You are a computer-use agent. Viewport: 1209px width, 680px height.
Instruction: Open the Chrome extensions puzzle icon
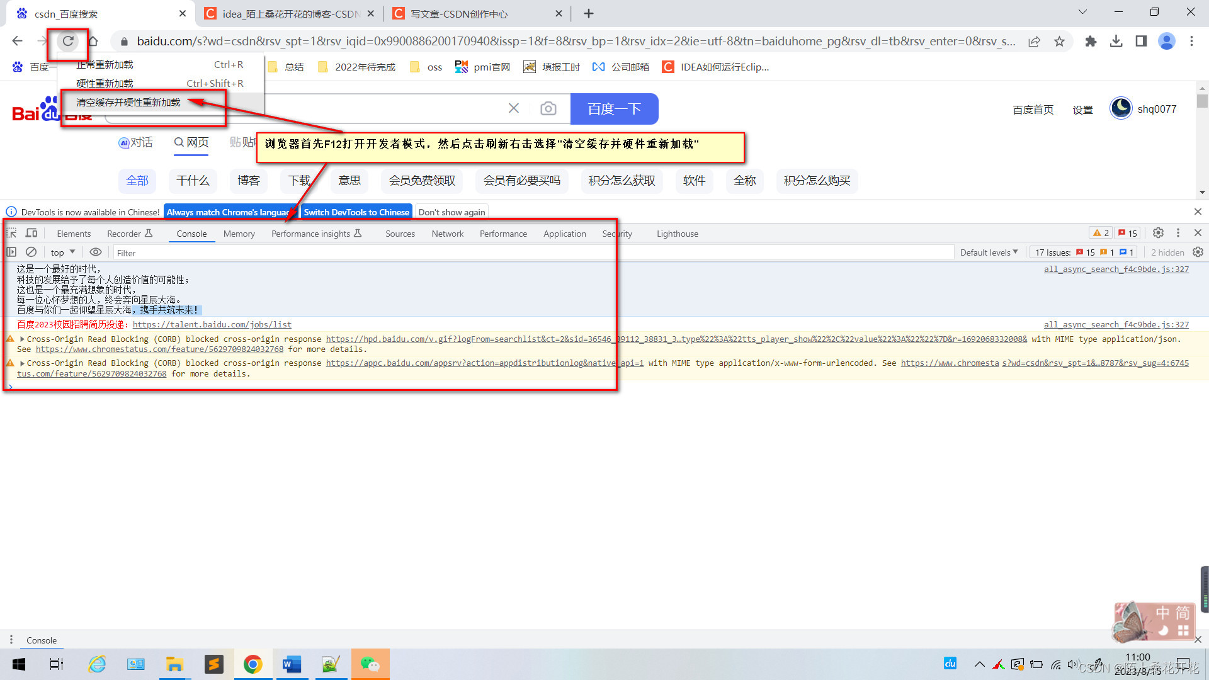click(1091, 41)
